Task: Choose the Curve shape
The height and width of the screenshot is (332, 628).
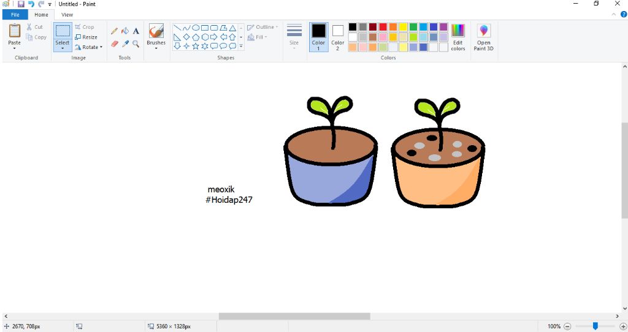Action: (186, 28)
